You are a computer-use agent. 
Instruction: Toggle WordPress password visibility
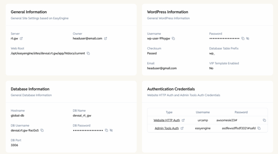[247, 38]
